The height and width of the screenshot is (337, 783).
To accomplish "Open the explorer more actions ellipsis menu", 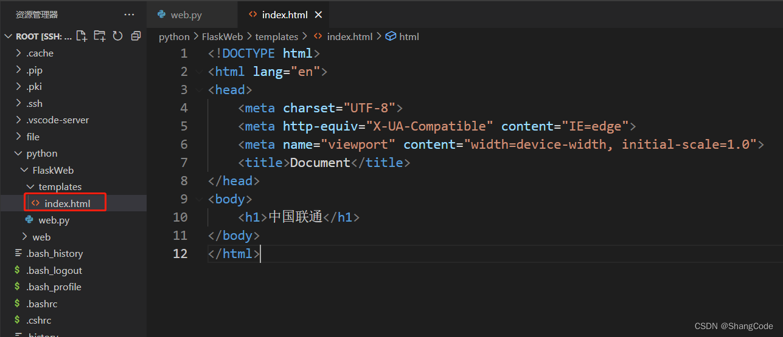I will (129, 15).
